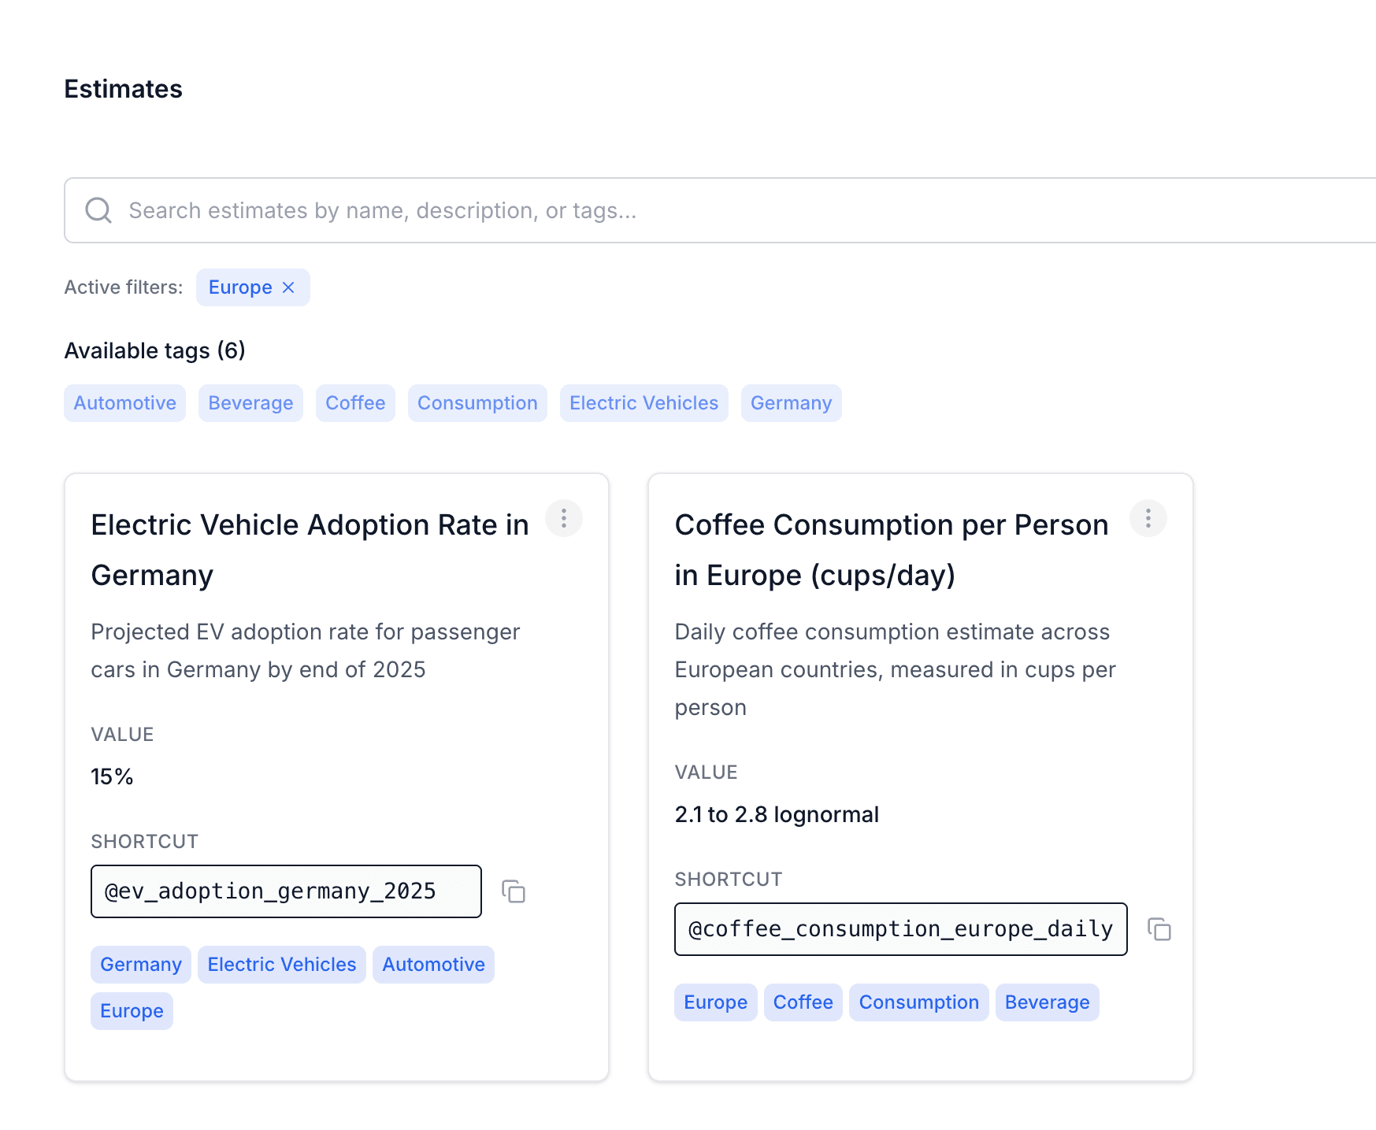Click Europe tag on the EV card
1376x1130 pixels.
[x=132, y=1011]
